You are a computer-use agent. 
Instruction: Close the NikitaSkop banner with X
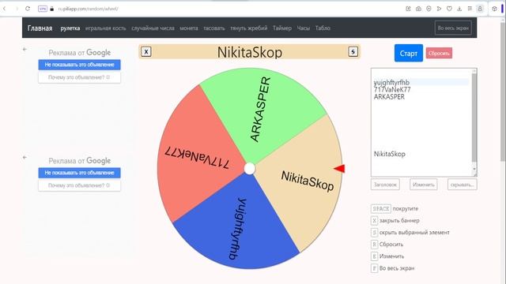[x=145, y=52]
